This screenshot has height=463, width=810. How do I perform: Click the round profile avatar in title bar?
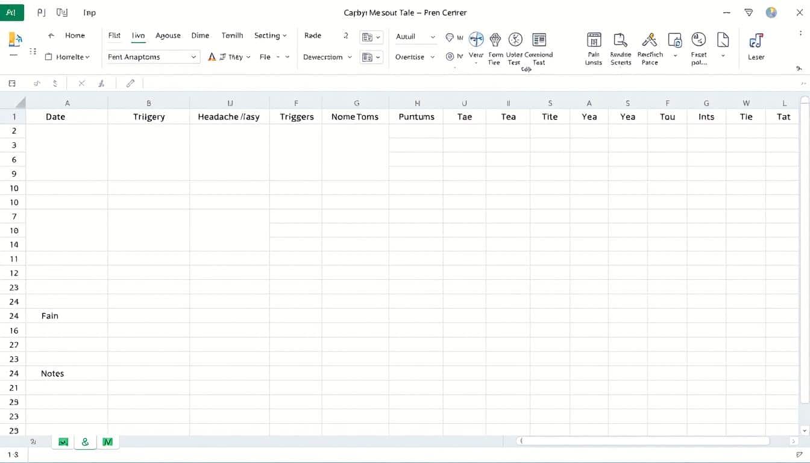coord(771,12)
